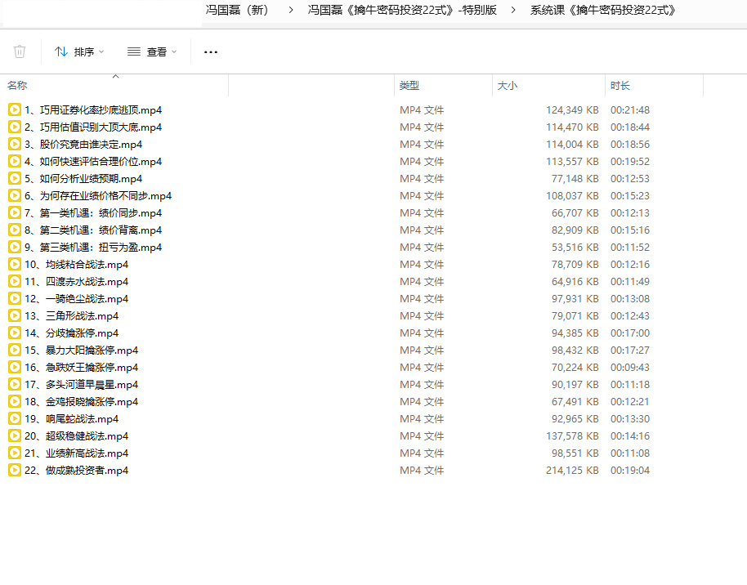This screenshot has height=585, width=747.
Task: Select file name 7、第一类机遇：绩价同步.mp4
Action: (x=93, y=213)
